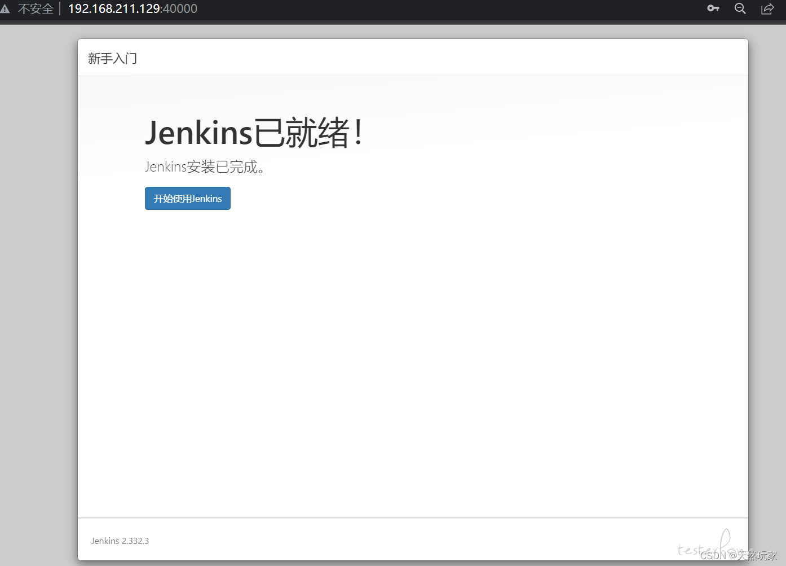Screen dimensions: 786x566
Task: Click the Jenkins 2.332.3 version text
Action: pyautogui.click(x=120, y=541)
